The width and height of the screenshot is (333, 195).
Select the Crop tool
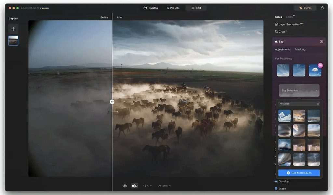coord(281,32)
